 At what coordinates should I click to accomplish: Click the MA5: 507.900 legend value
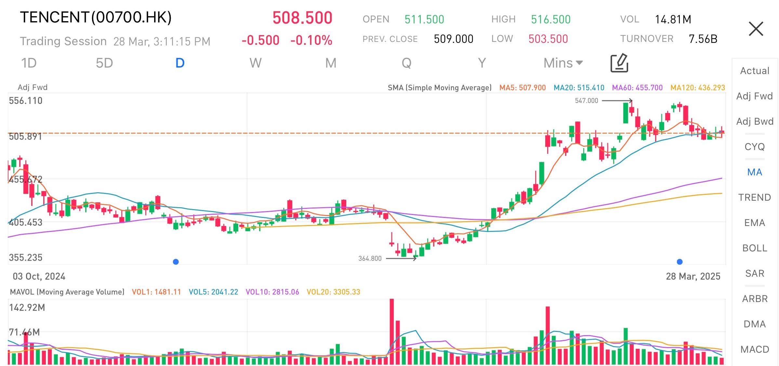522,88
